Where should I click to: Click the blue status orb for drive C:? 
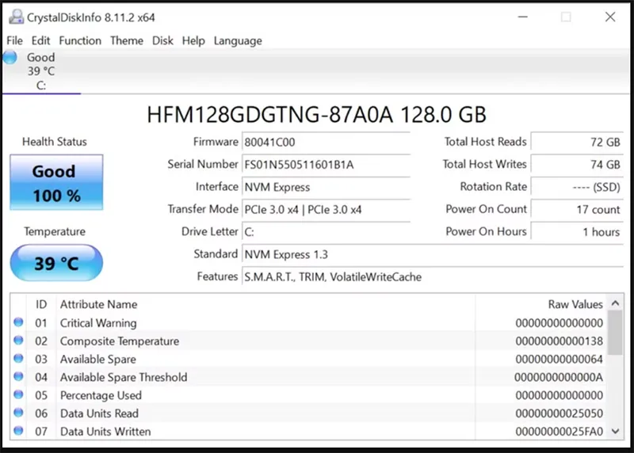click(x=10, y=57)
